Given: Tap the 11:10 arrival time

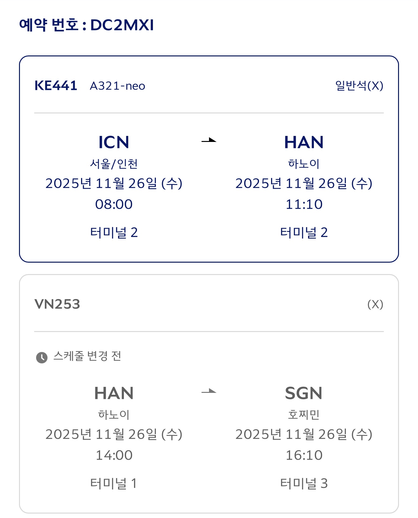Looking at the screenshot, I should (x=304, y=204).
